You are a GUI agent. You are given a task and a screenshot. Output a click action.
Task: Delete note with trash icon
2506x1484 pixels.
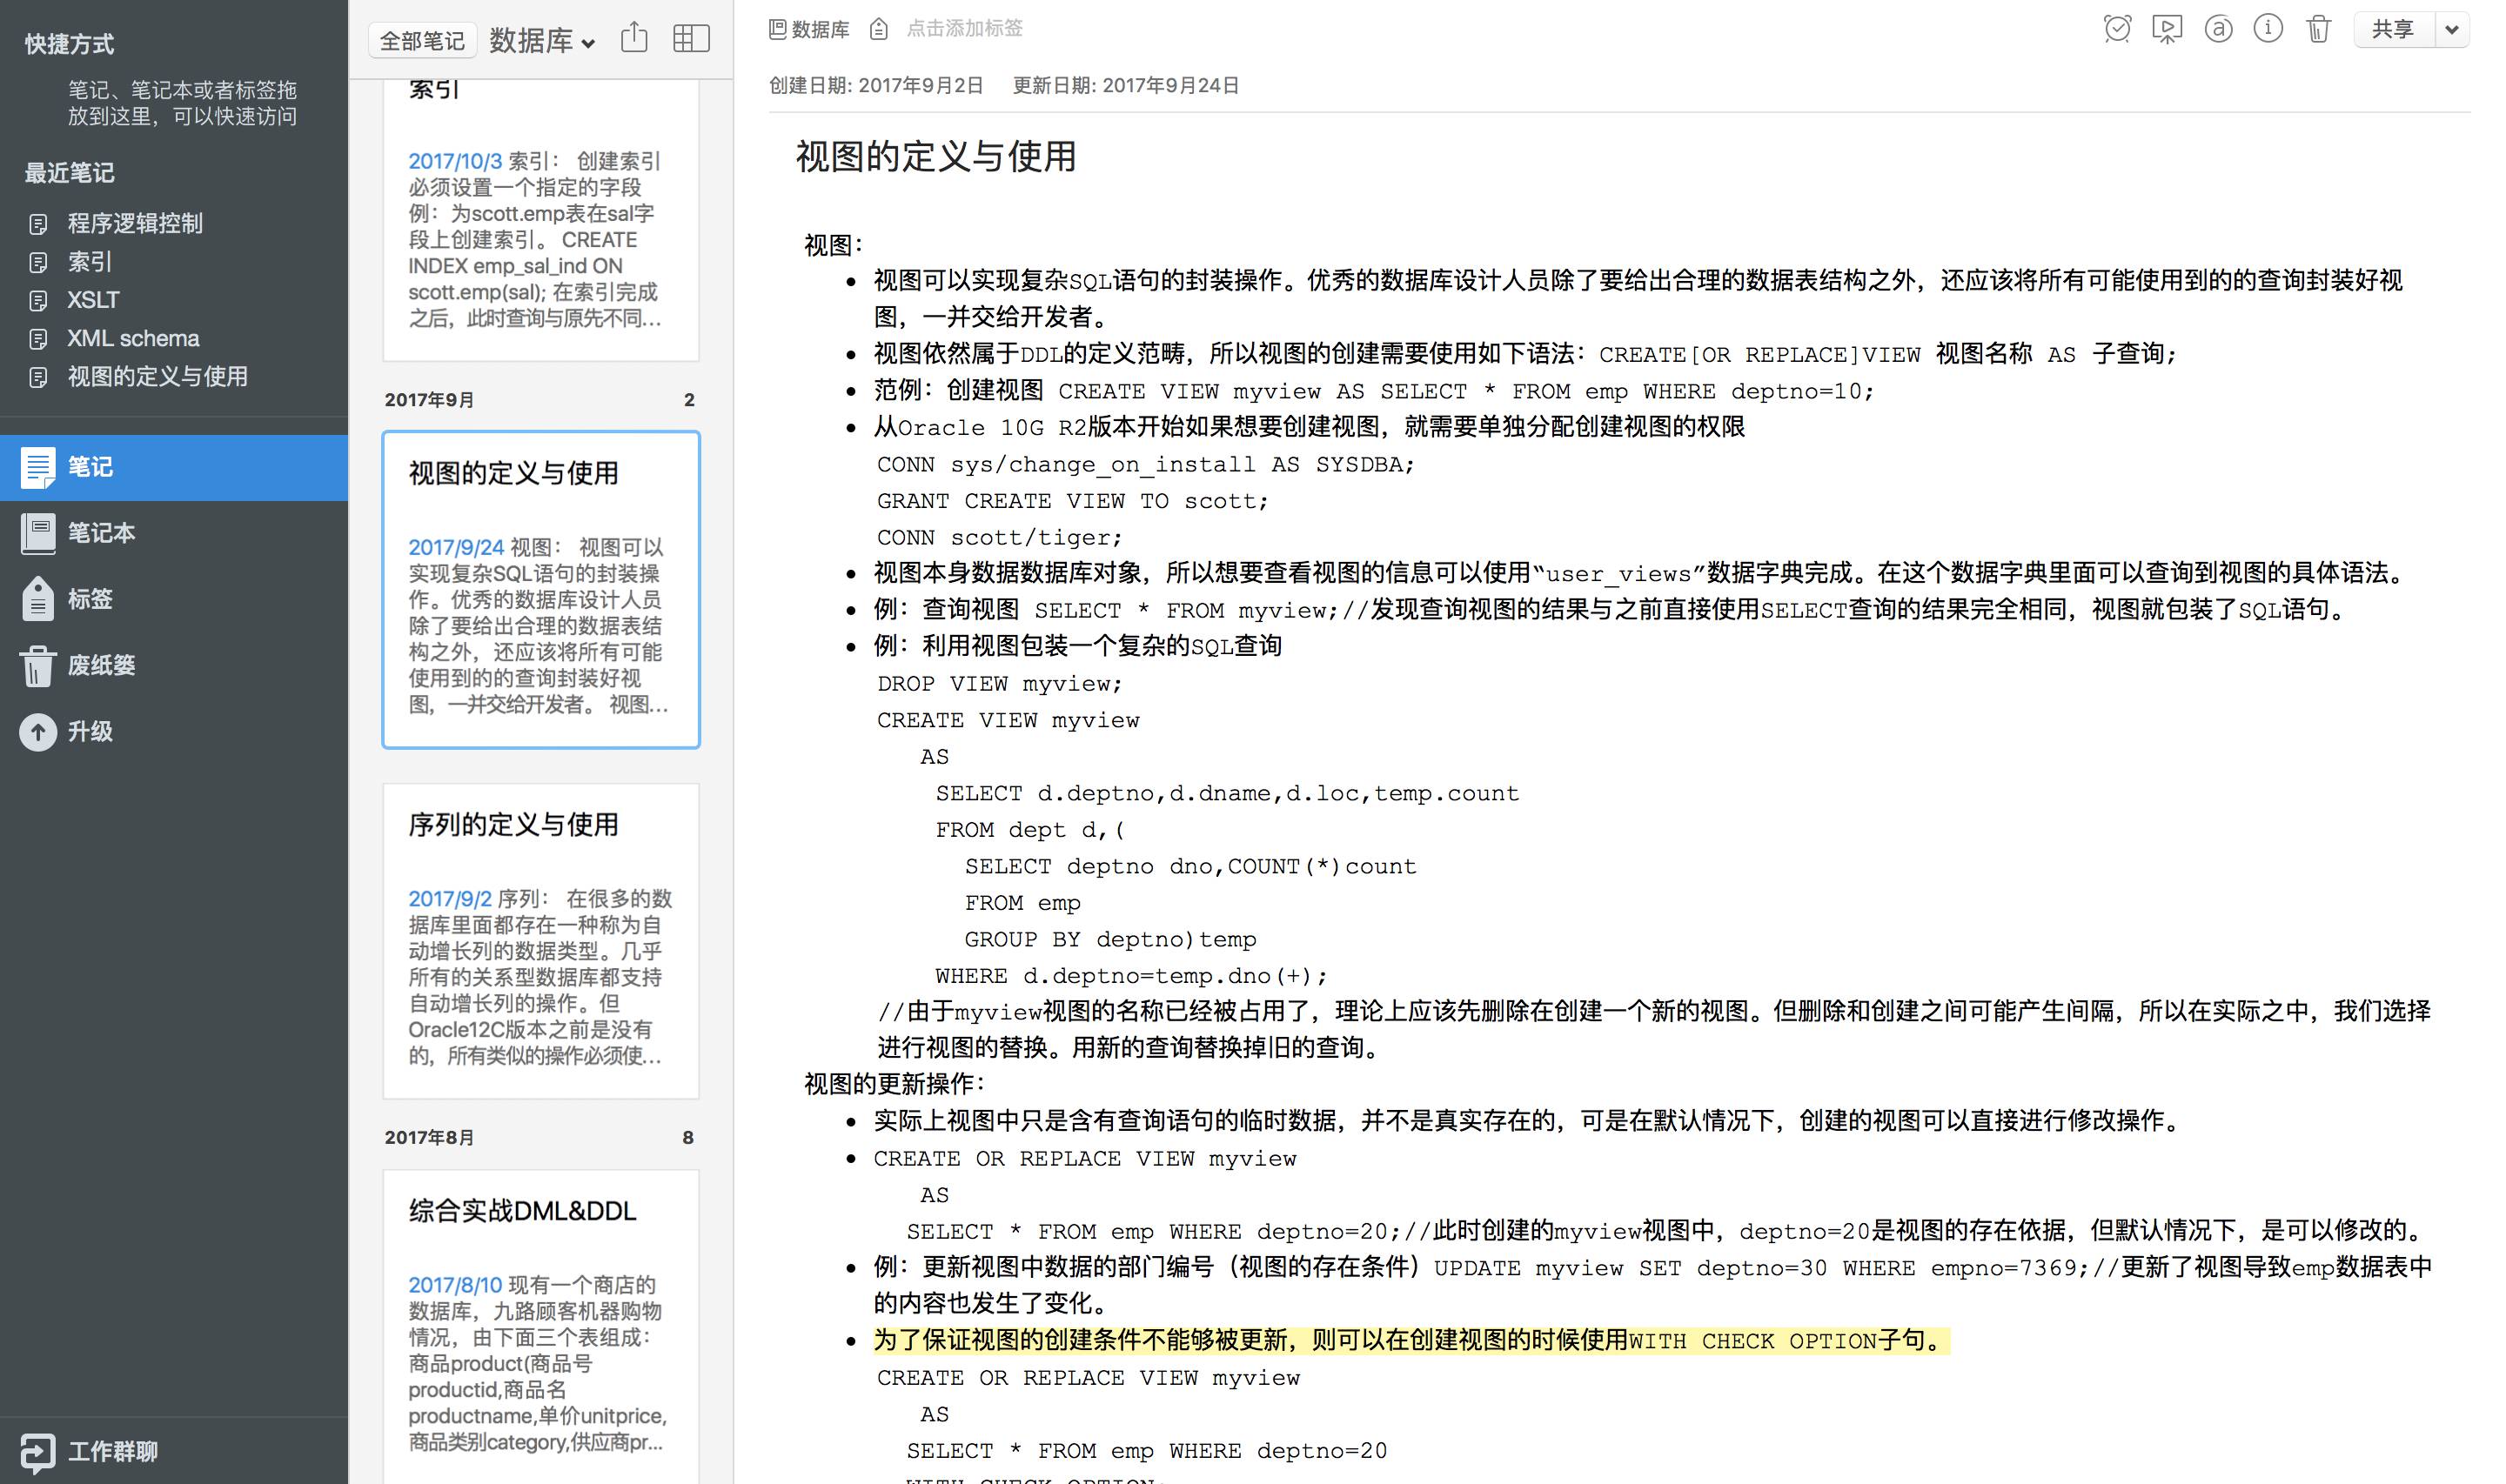pyautogui.click(x=2318, y=29)
